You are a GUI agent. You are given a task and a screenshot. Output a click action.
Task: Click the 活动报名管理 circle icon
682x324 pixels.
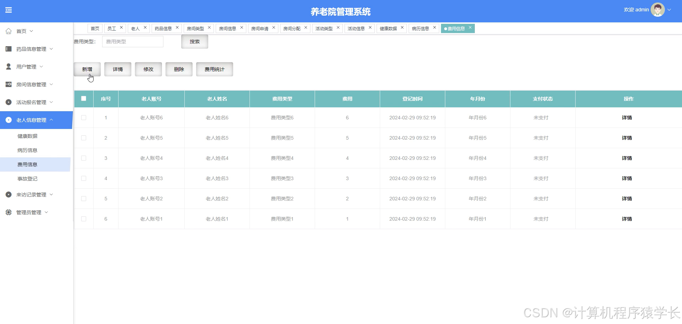click(x=8, y=102)
